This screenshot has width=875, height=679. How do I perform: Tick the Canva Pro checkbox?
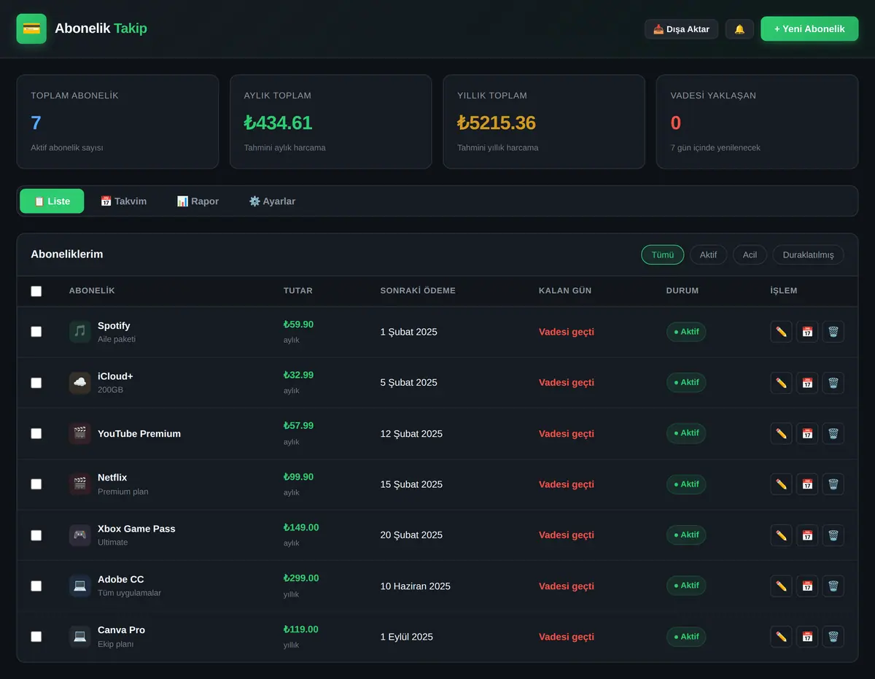[x=36, y=637]
